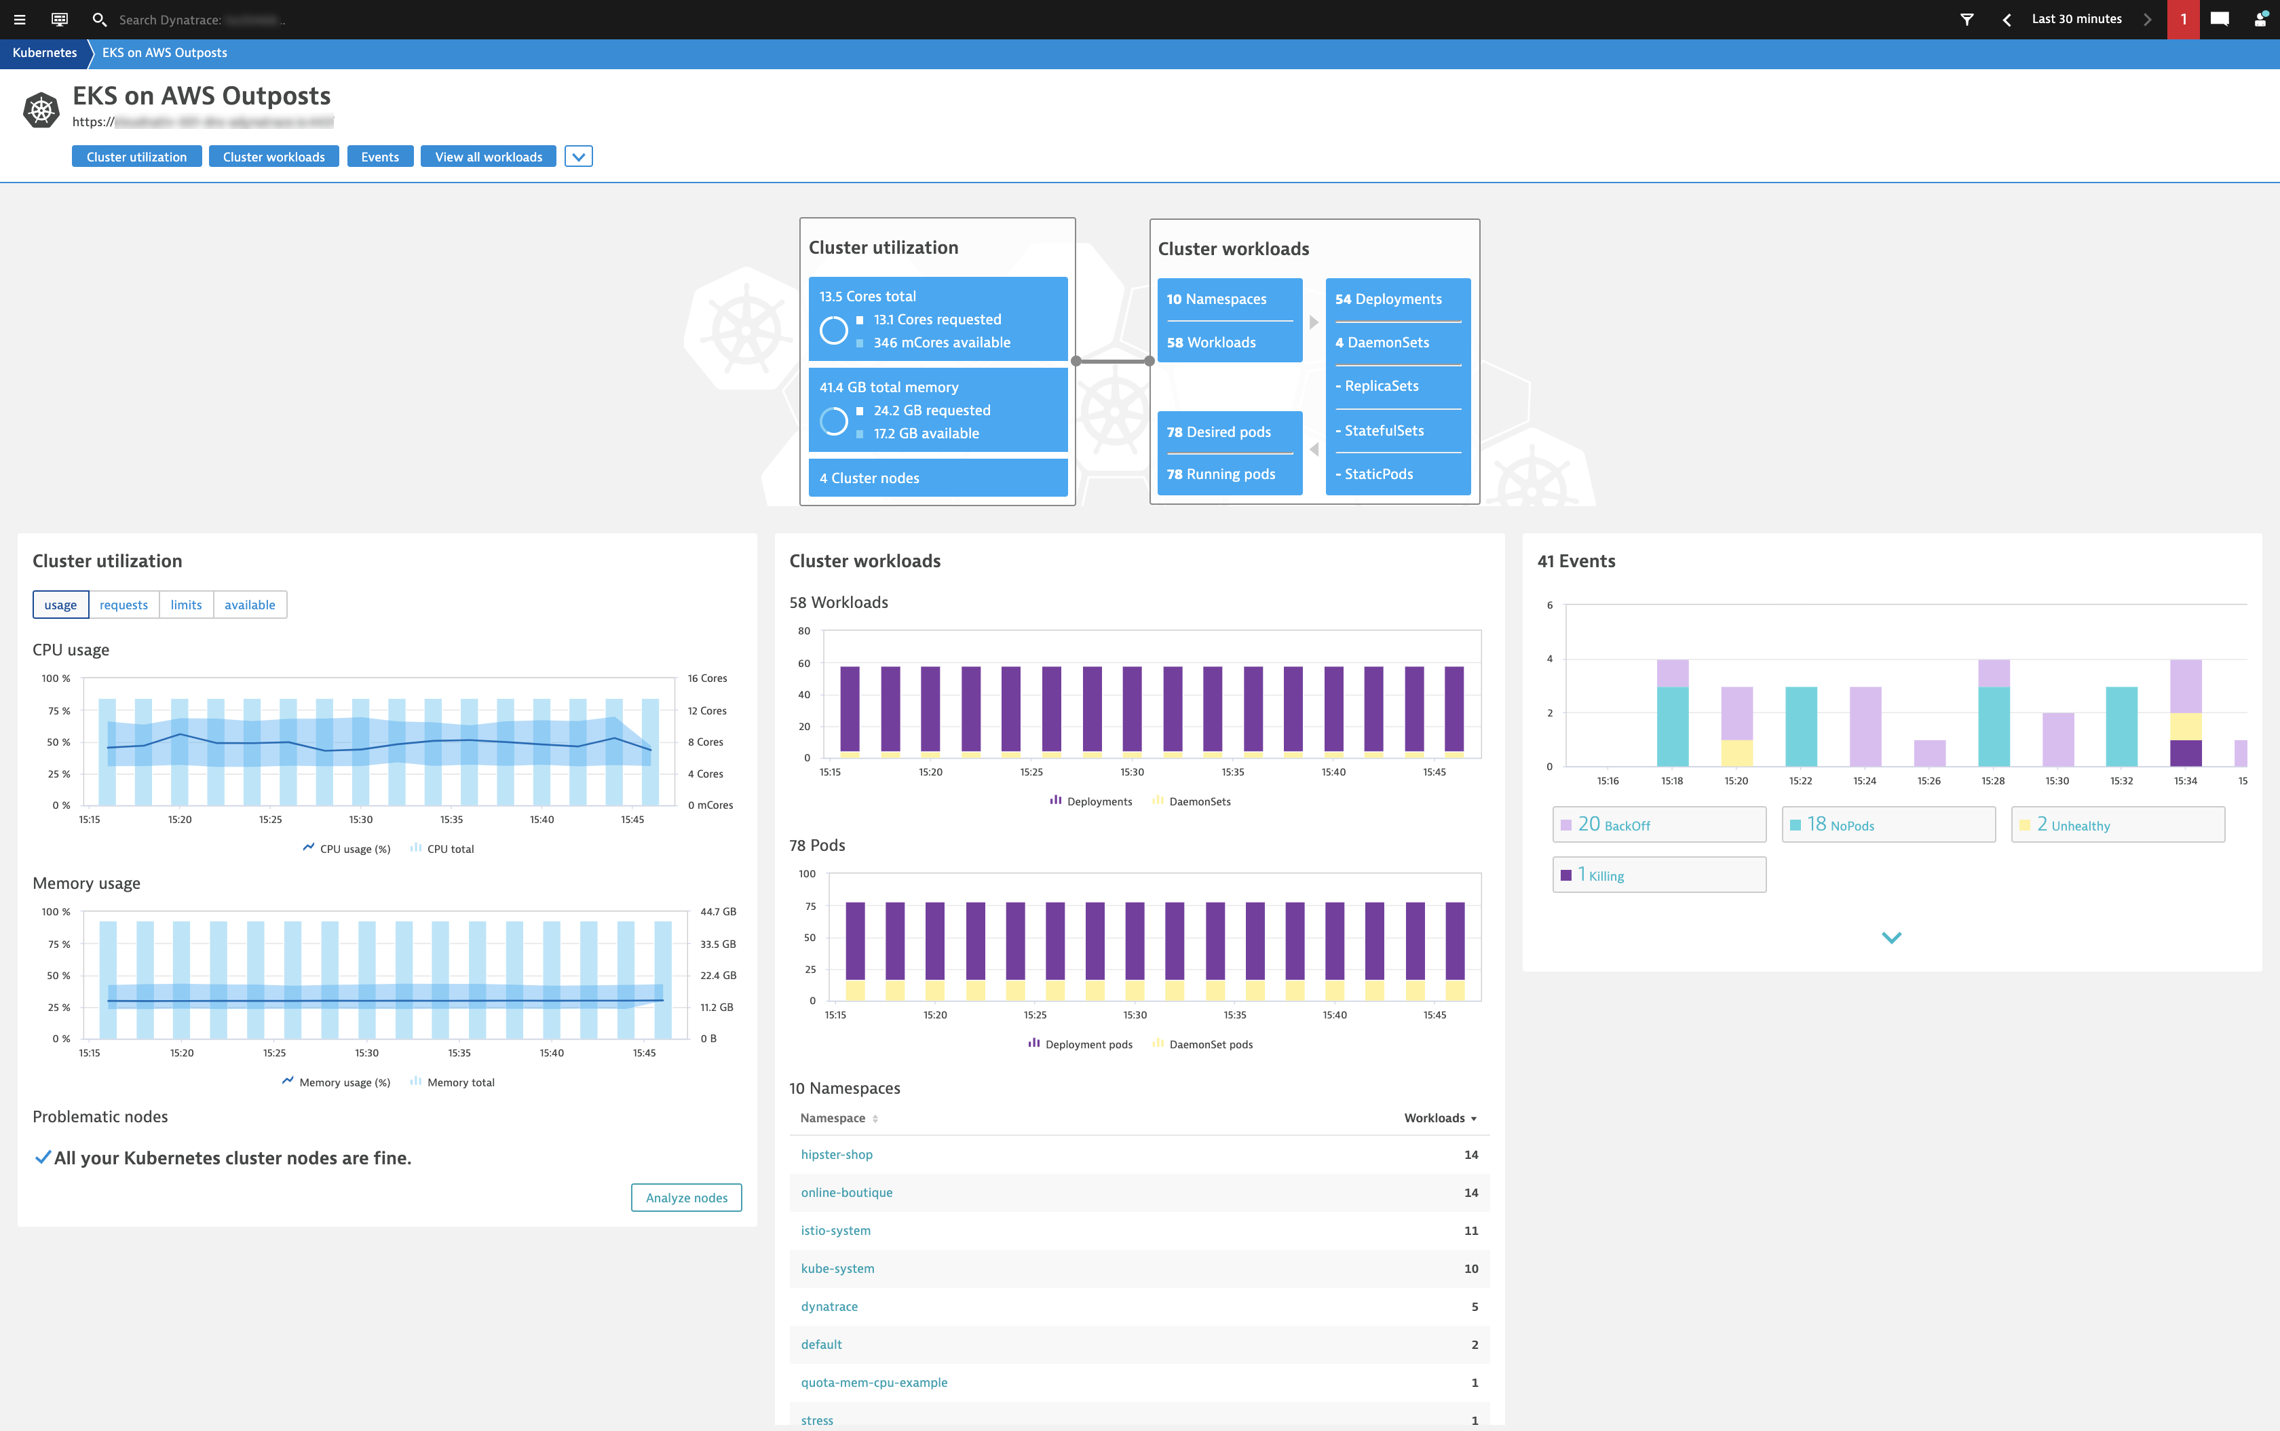Image resolution: width=2280 pixels, height=1431 pixels.
Task: Switch to the limits tab
Action: click(x=187, y=605)
